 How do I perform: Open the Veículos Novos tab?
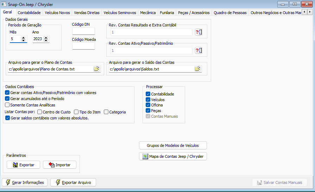pos(57,13)
